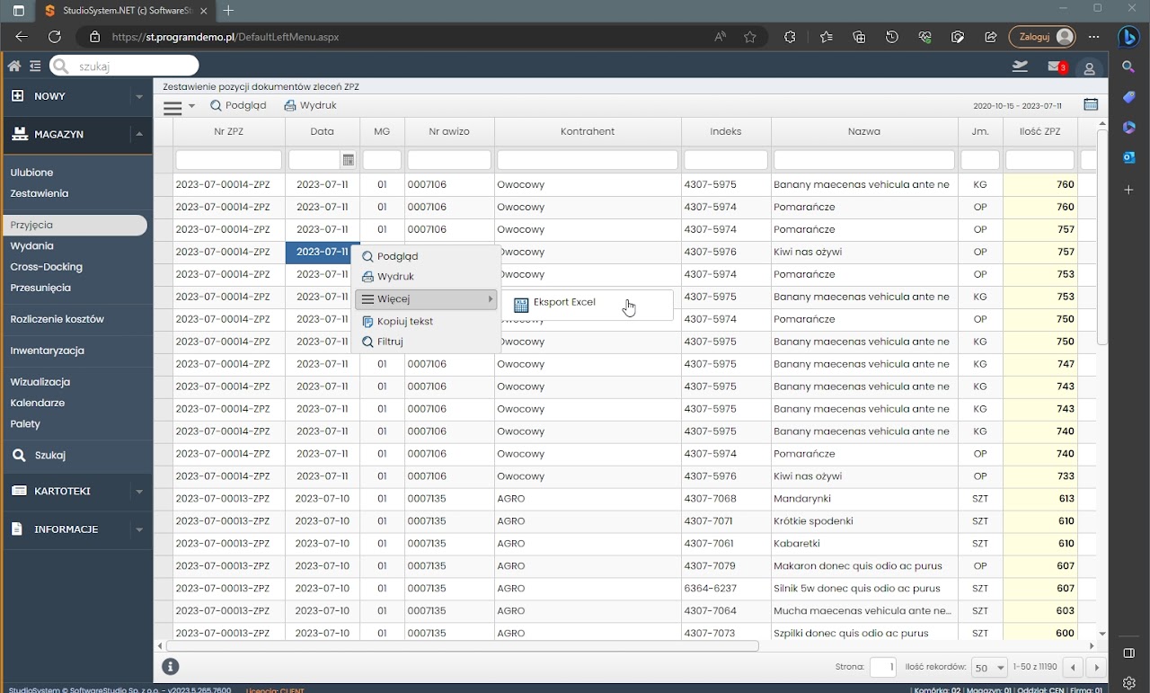Open the messages envelope icon
The height and width of the screenshot is (693, 1150).
1056,67
